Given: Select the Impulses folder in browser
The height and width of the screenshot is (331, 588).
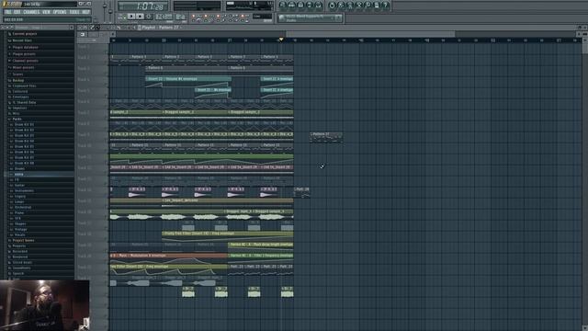Looking at the screenshot, I should coord(19,108).
